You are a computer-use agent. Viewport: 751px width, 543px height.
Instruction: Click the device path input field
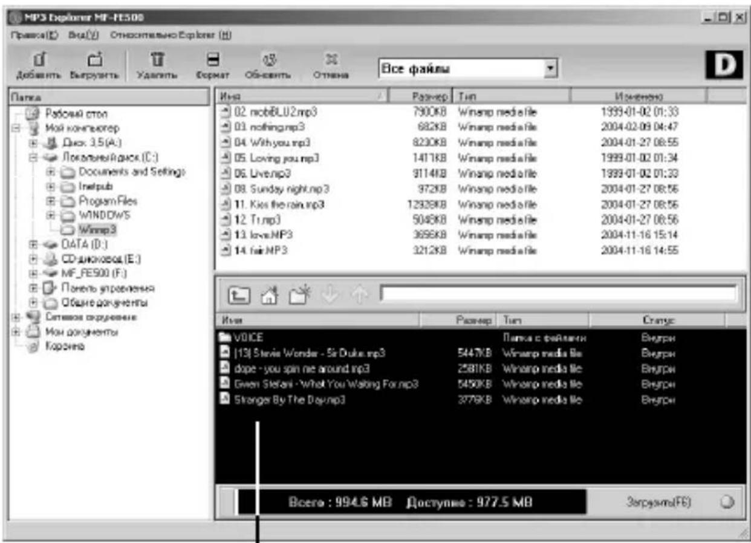click(559, 293)
